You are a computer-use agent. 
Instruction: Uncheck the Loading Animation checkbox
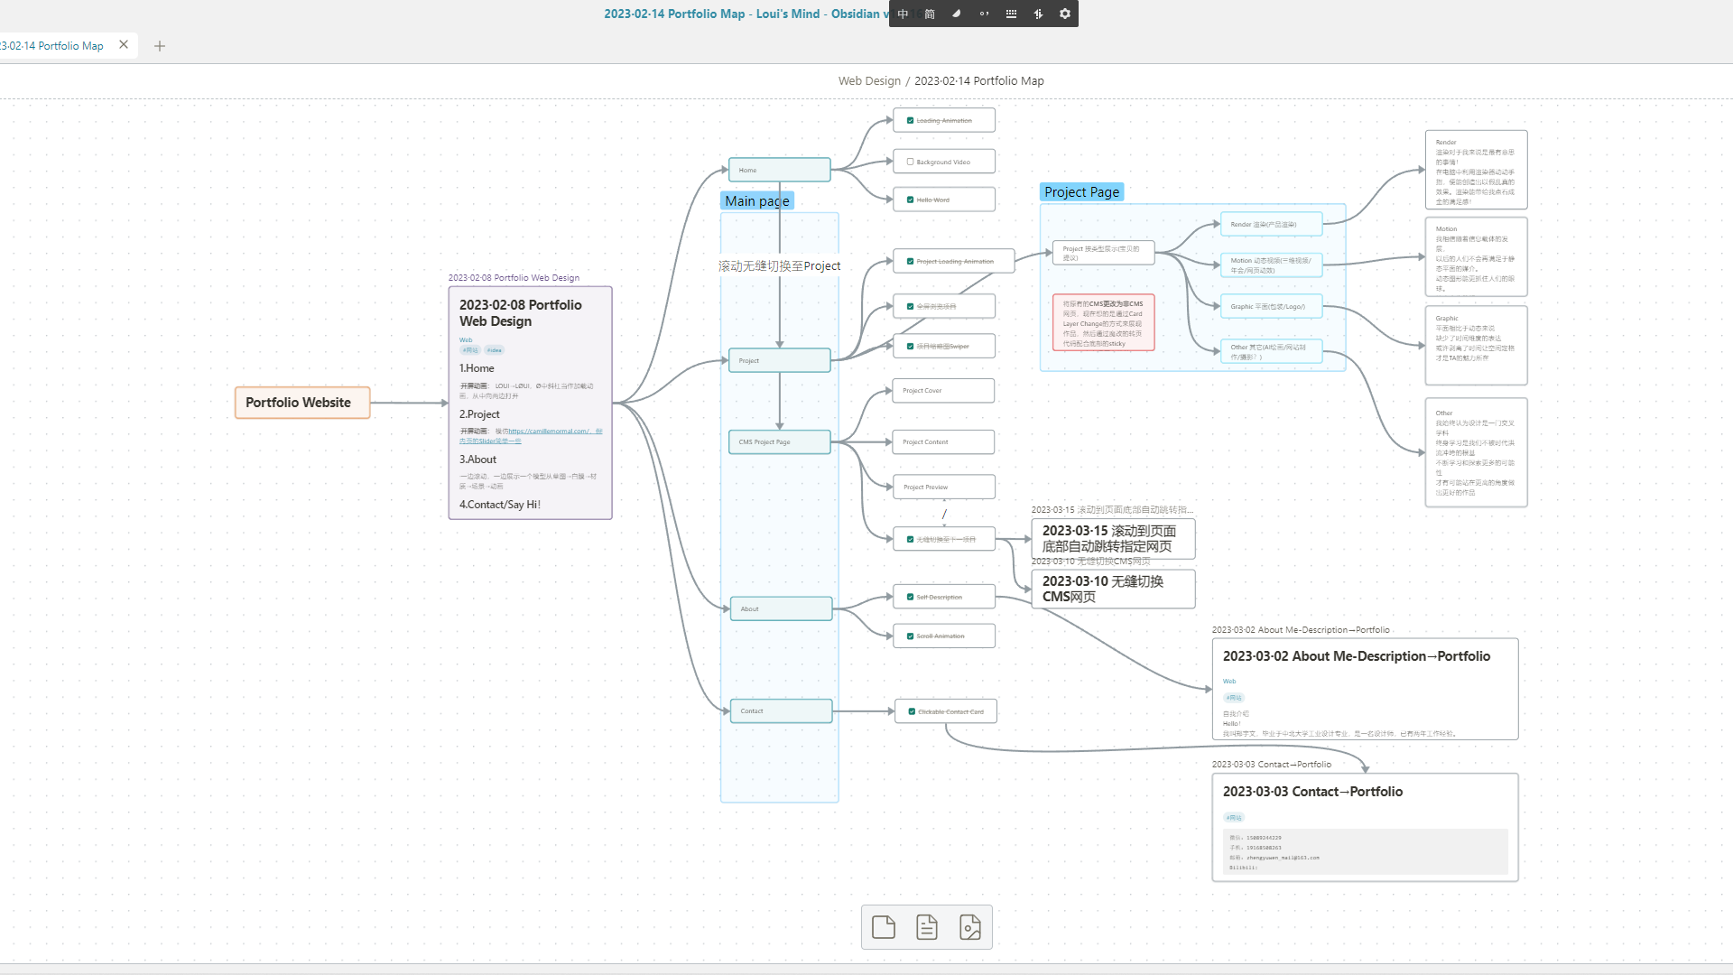910,120
